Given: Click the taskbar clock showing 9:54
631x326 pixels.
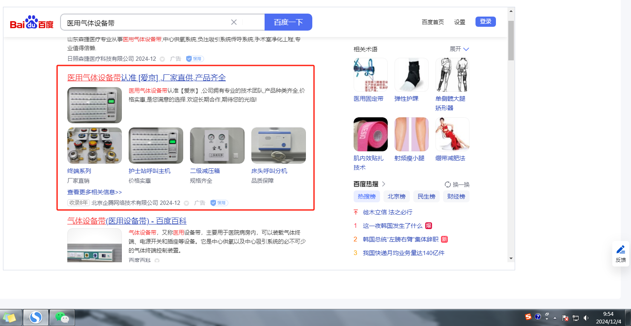Looking at the screenshot, I should coord(608,317).
